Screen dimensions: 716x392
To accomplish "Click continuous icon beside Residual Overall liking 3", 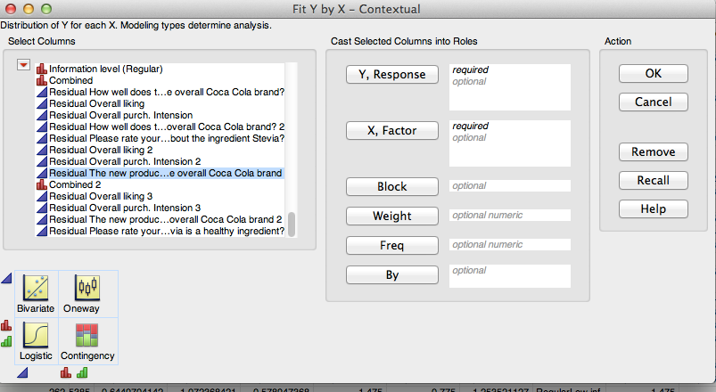I will (42, 196).
